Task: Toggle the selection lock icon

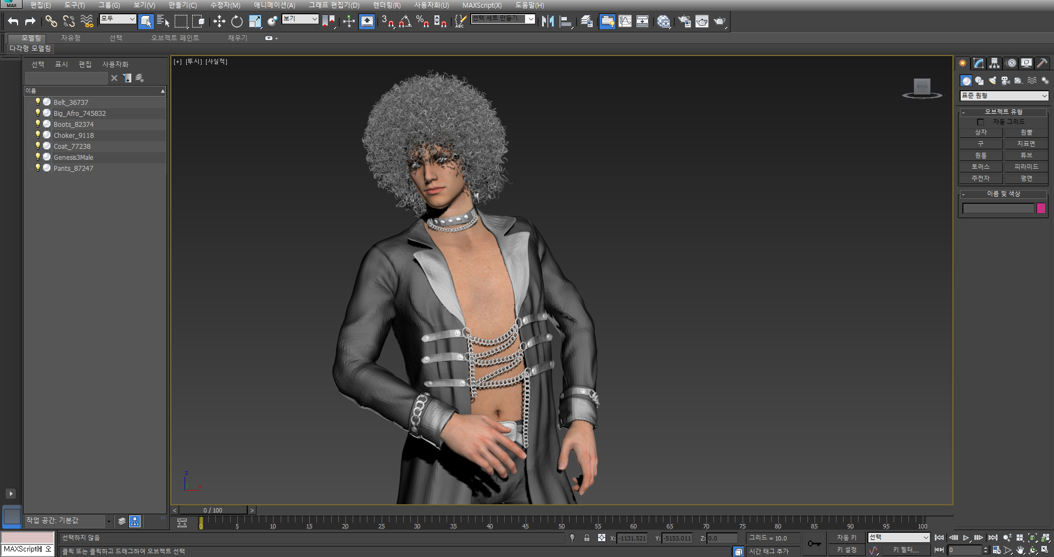Action: (587, 538)
